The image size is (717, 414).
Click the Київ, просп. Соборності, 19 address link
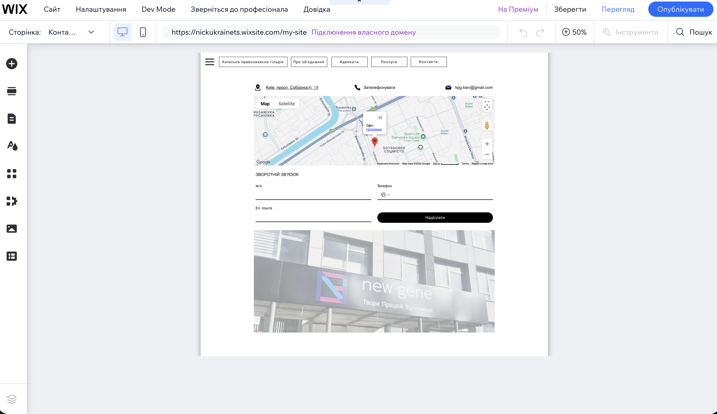292,88
